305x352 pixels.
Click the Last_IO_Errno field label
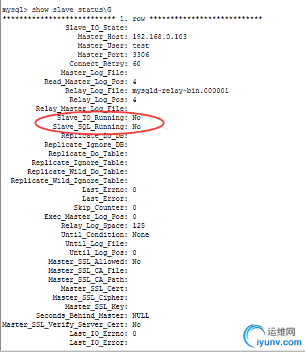pos(98,333)
